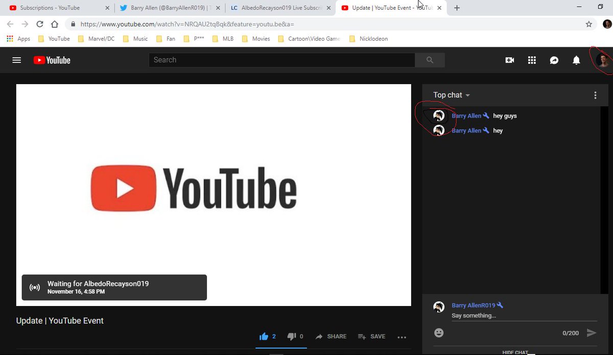The height and width of the screenshot is (355, 613).
Task: Click the '0/200' character counter
Action: point(571,333)
